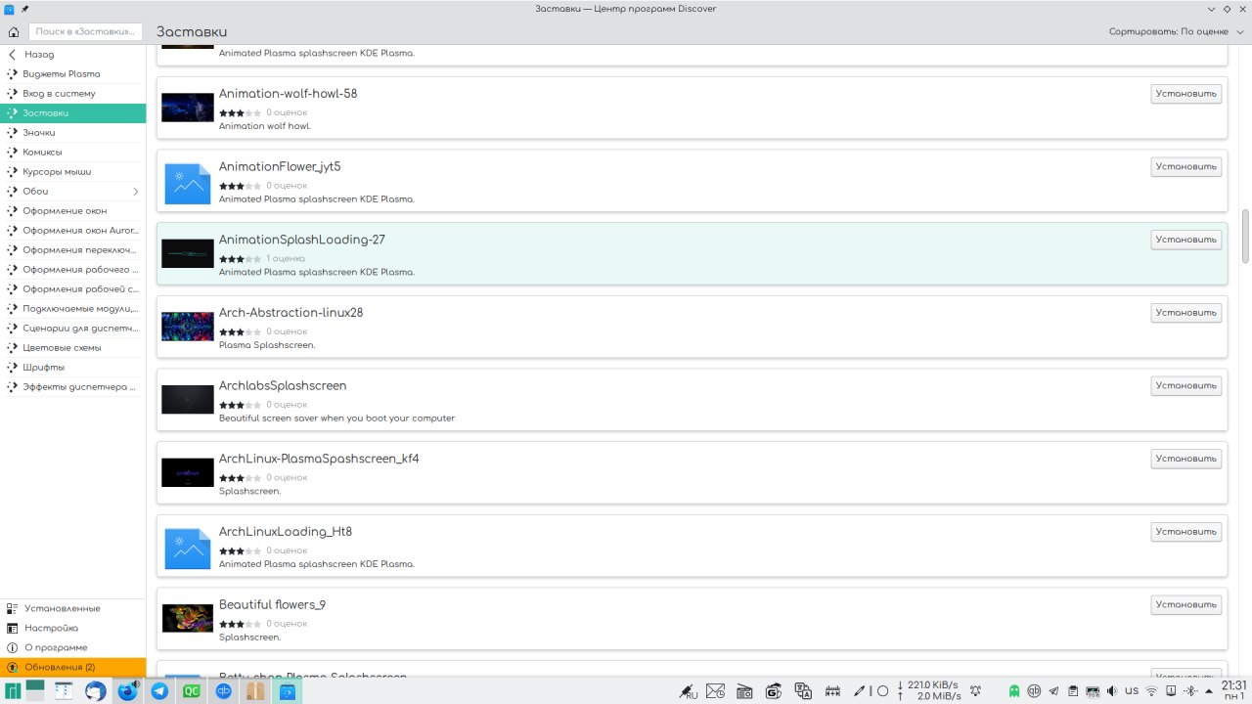1252x704 pixels.
Task: Open the 21:31 clock in the panel
Action: coord(1234,690)
